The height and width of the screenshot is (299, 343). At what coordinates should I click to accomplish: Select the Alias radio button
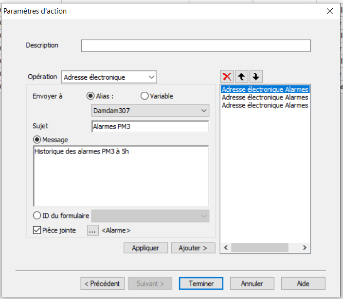click(x=90, y=96)
